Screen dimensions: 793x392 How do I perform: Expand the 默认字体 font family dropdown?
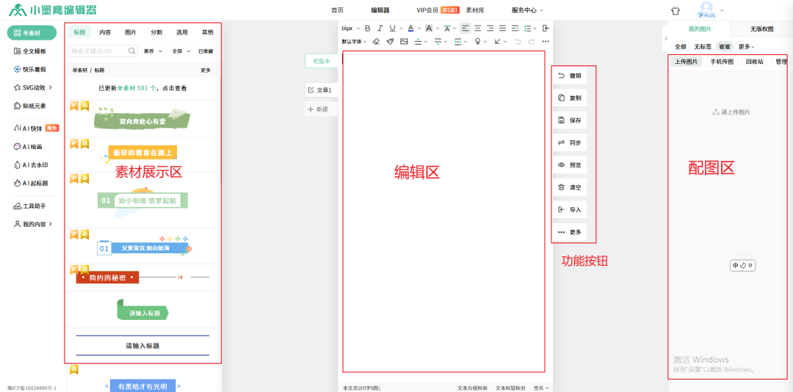pos(353,42)
